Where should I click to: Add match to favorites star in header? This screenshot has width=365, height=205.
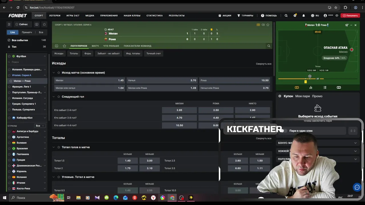(x=268, y=25)
